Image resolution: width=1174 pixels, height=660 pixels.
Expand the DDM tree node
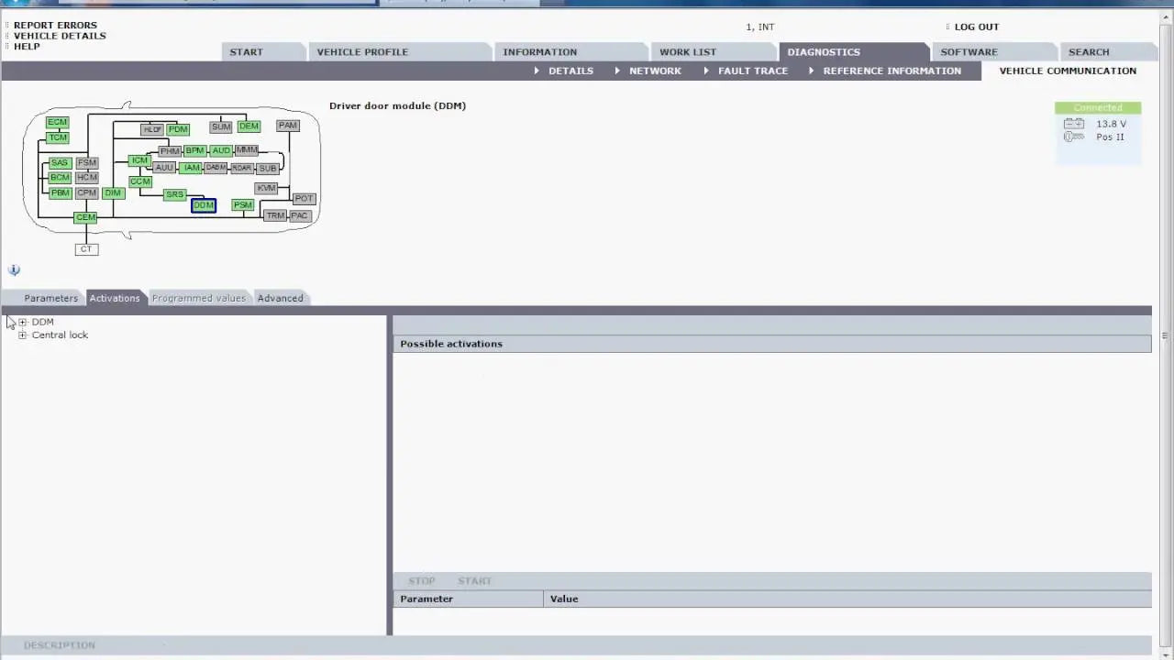pyautogui.click(x=22, y=322)
